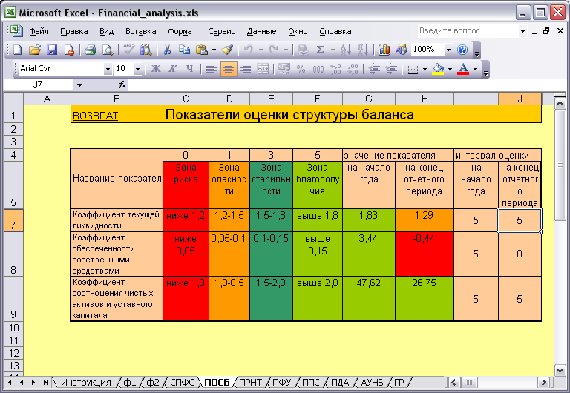Open the Chart Wizard icon

(384, 50)
